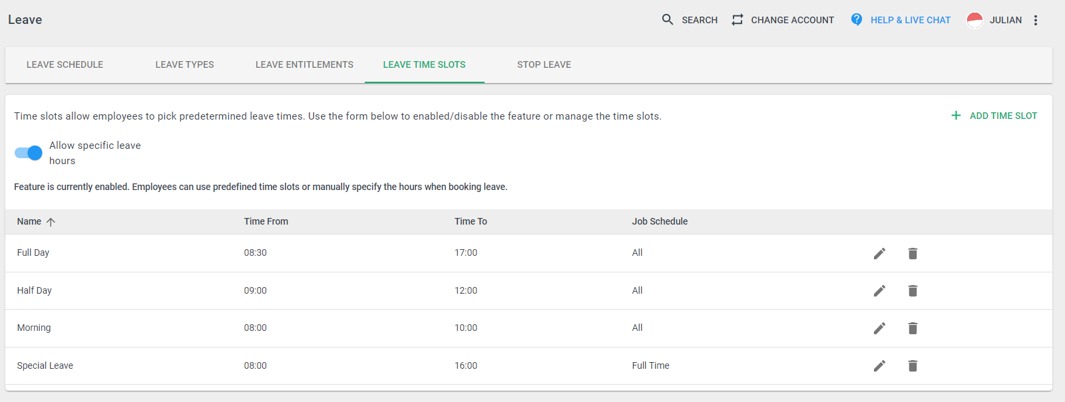
Task: Click the 09:00 time from value
Action: 255,290
